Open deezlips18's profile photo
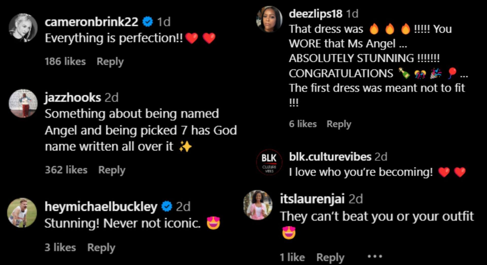 (269, 19)
